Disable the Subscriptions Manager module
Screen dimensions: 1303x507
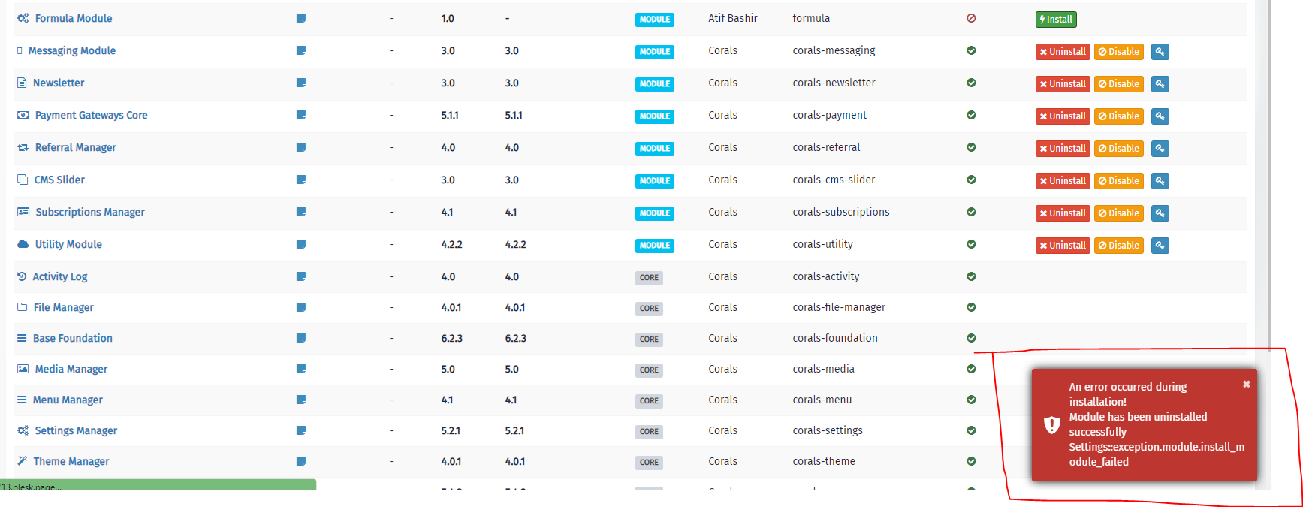click(x=1118, y=213)
